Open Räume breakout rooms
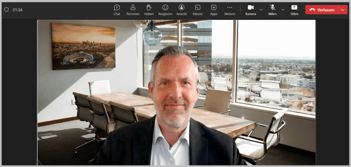351x167 pixels. (x=198, y=10)
